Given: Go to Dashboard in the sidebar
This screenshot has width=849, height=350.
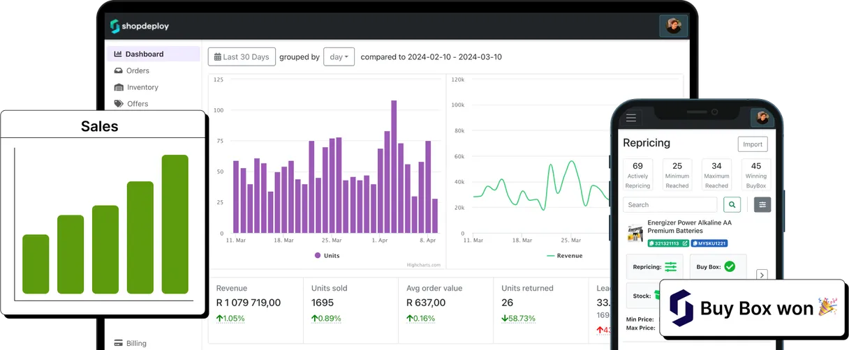Looking at the screenshot, I should pyautogui.click(x=153, y=54).
